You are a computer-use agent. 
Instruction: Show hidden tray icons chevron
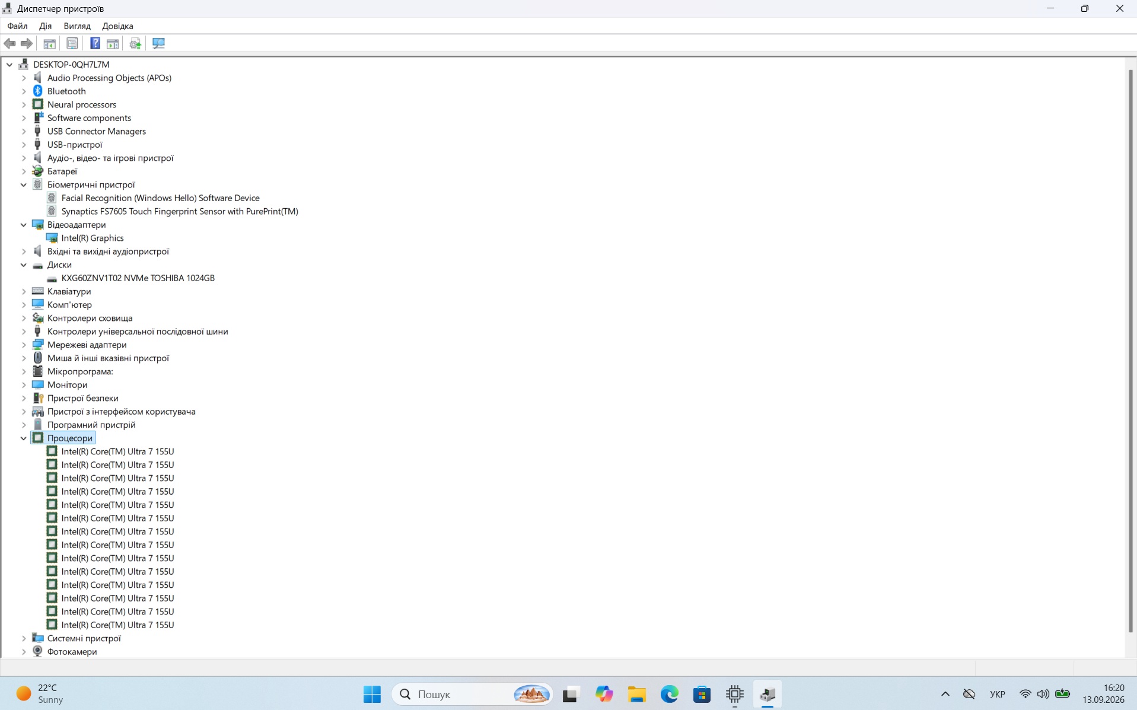click(945, 694)
